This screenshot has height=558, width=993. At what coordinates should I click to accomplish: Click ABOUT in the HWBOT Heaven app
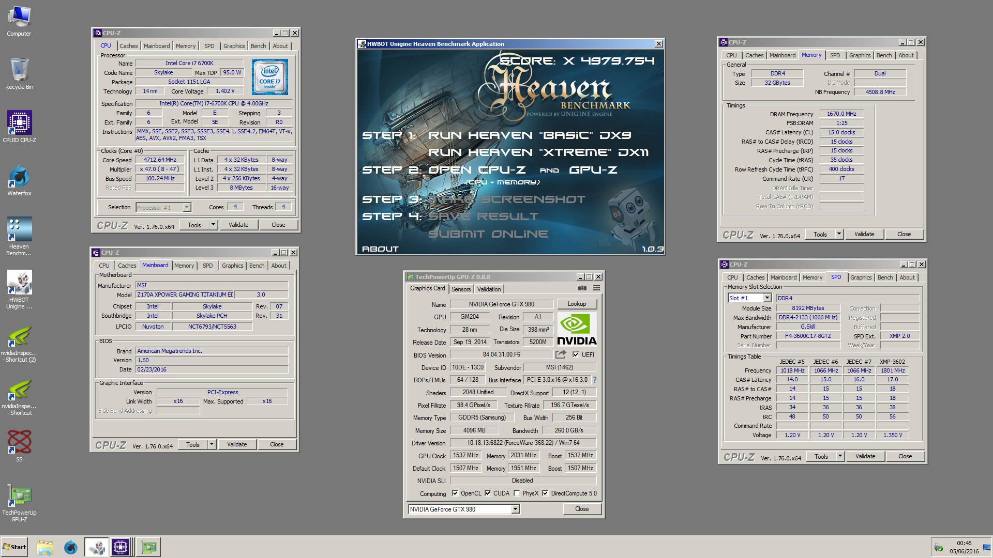380,249
